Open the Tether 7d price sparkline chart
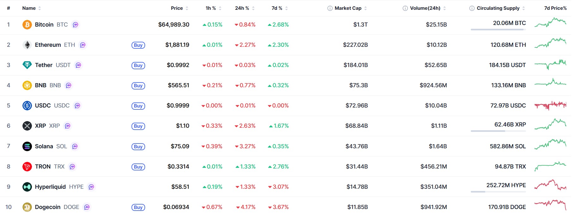 coord(550,64)
